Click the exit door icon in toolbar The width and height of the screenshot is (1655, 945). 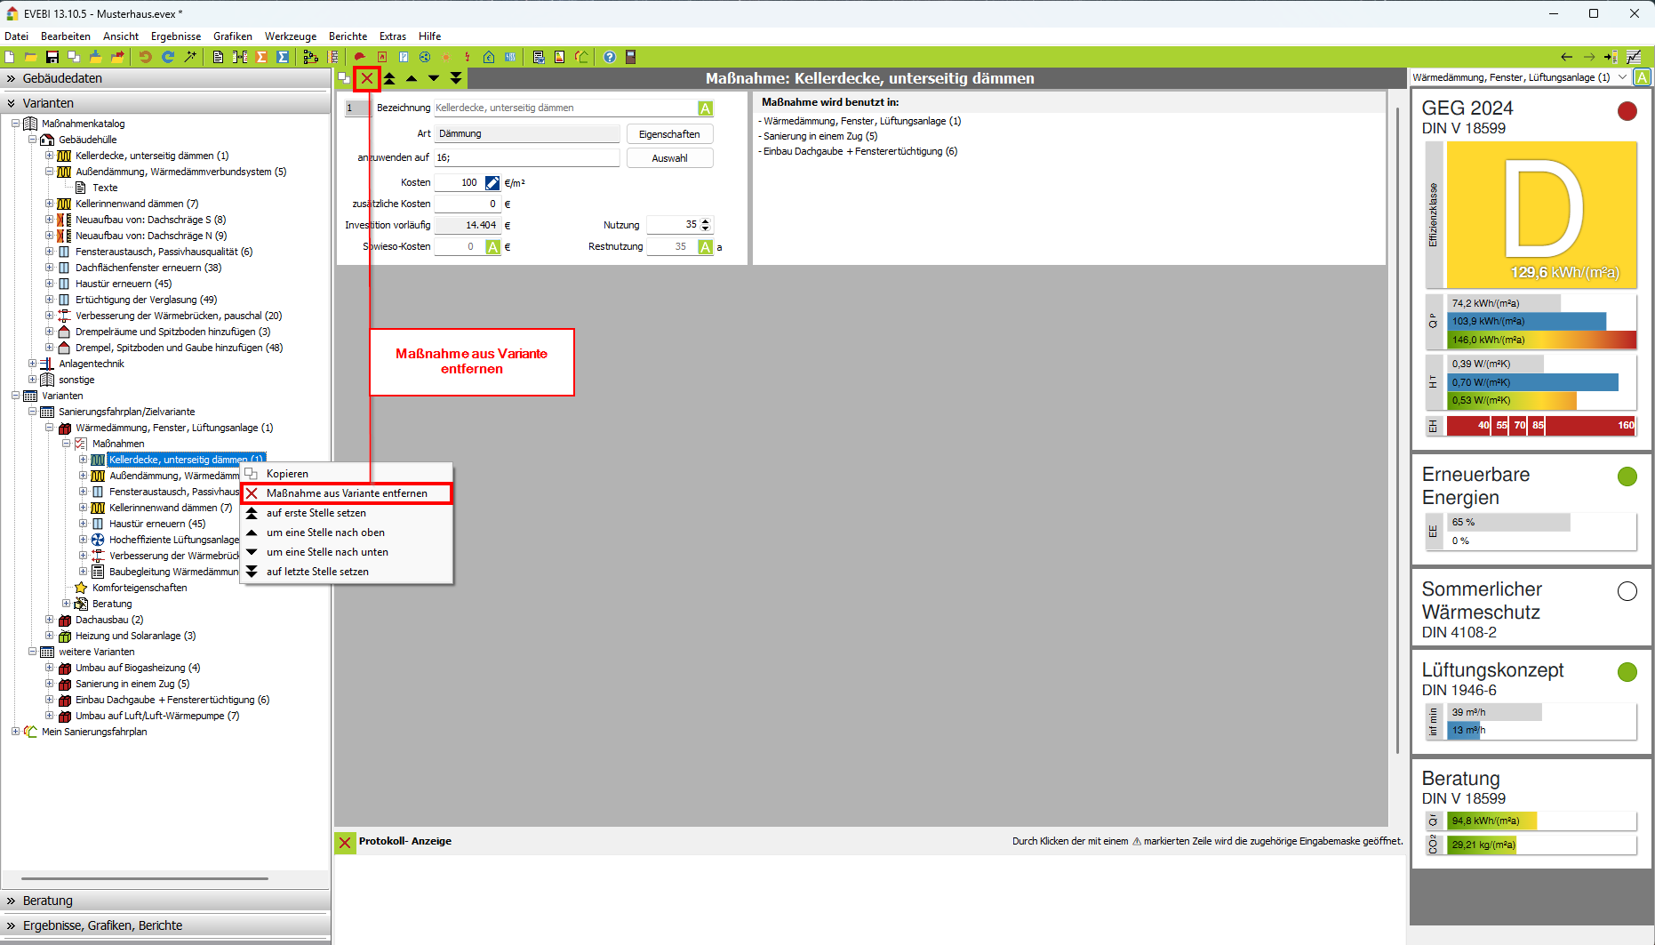tap(631, 57)
